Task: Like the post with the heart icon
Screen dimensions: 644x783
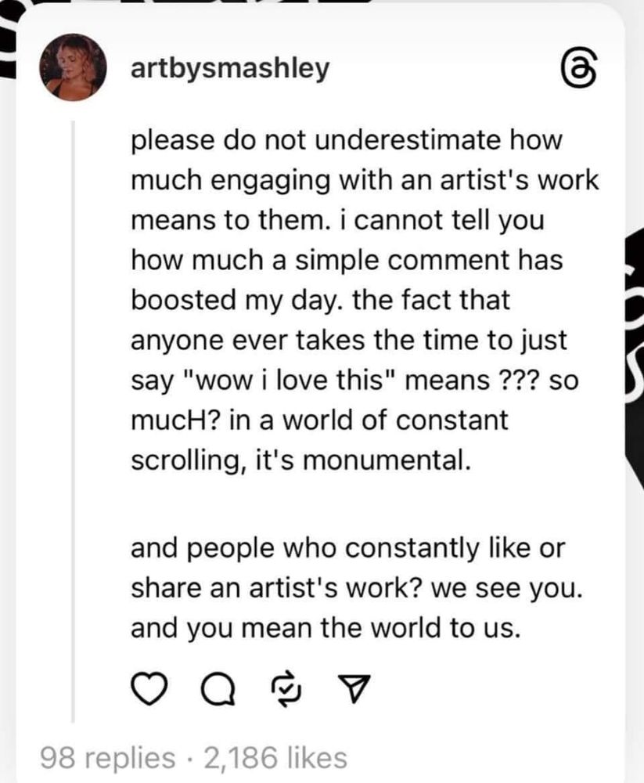Action: tap(149, 689)
